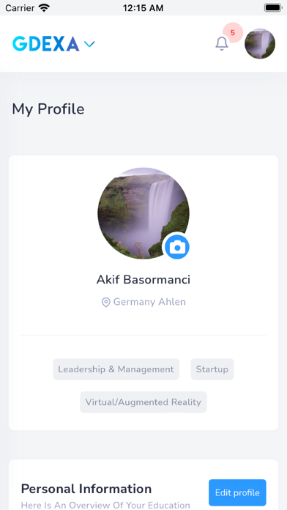Tap the GDEXA logo

click(46, 44)
